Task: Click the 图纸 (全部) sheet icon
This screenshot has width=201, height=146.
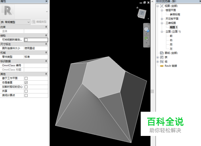Action: 162,53
